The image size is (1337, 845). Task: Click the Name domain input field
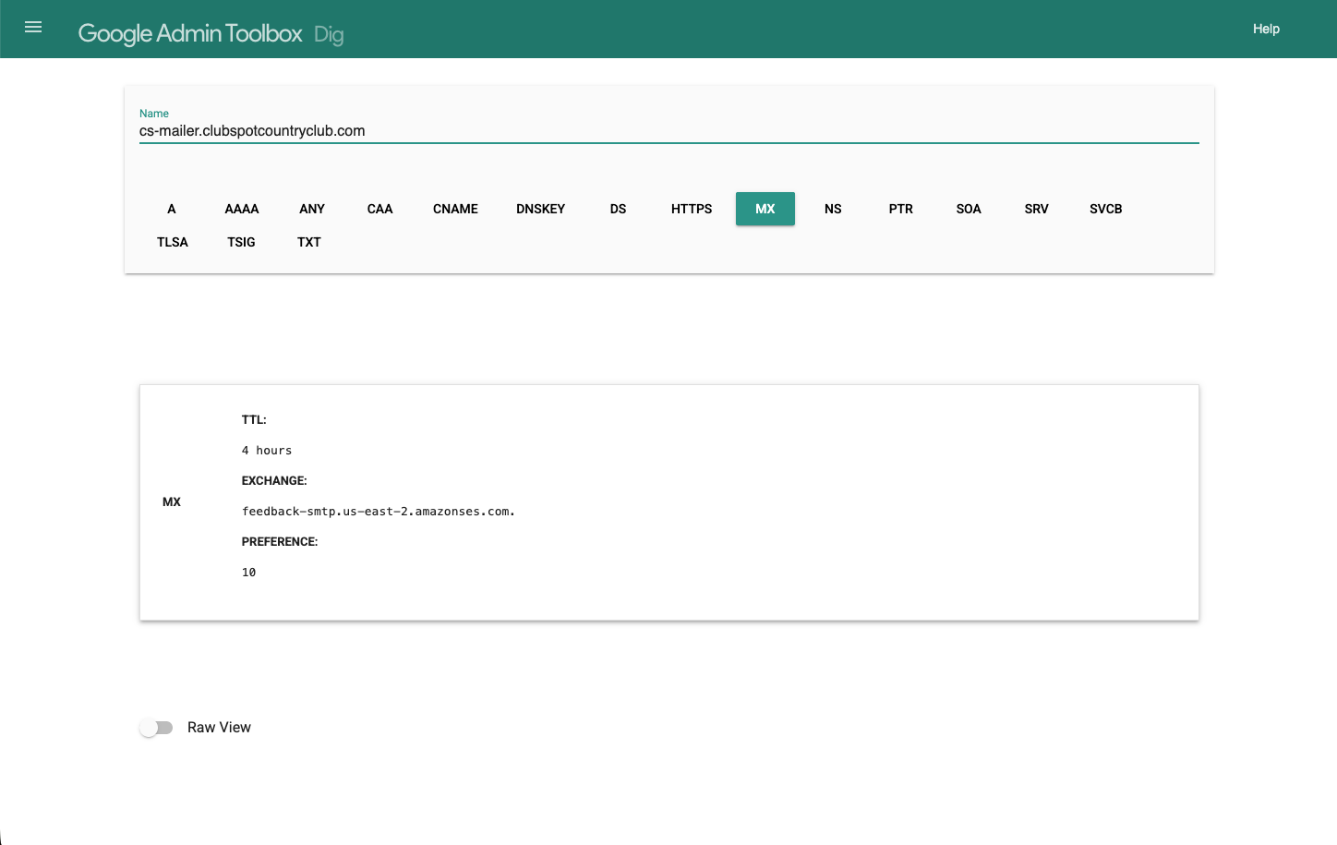click(x=668, y=131)
